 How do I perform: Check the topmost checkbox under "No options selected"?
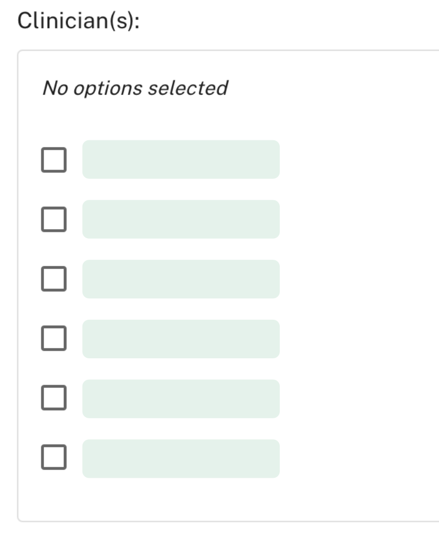click(54, 160)
